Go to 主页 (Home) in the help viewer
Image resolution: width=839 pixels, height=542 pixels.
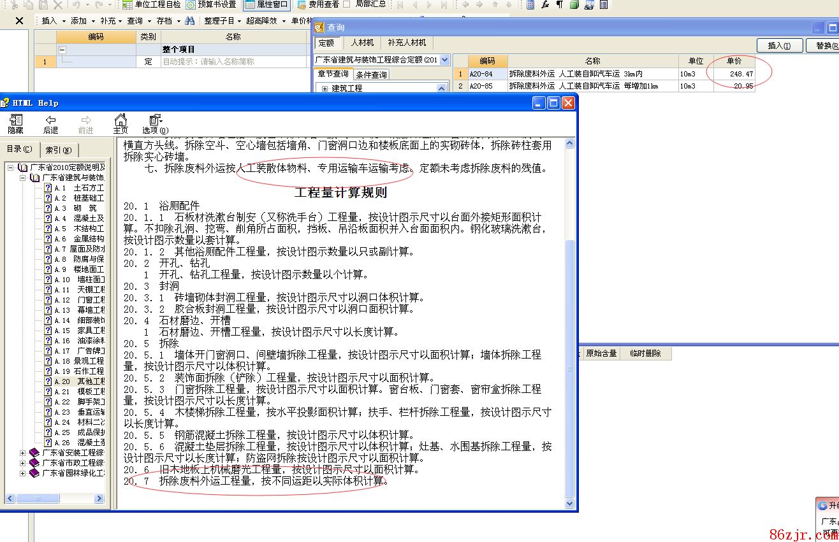click(120, 124)
